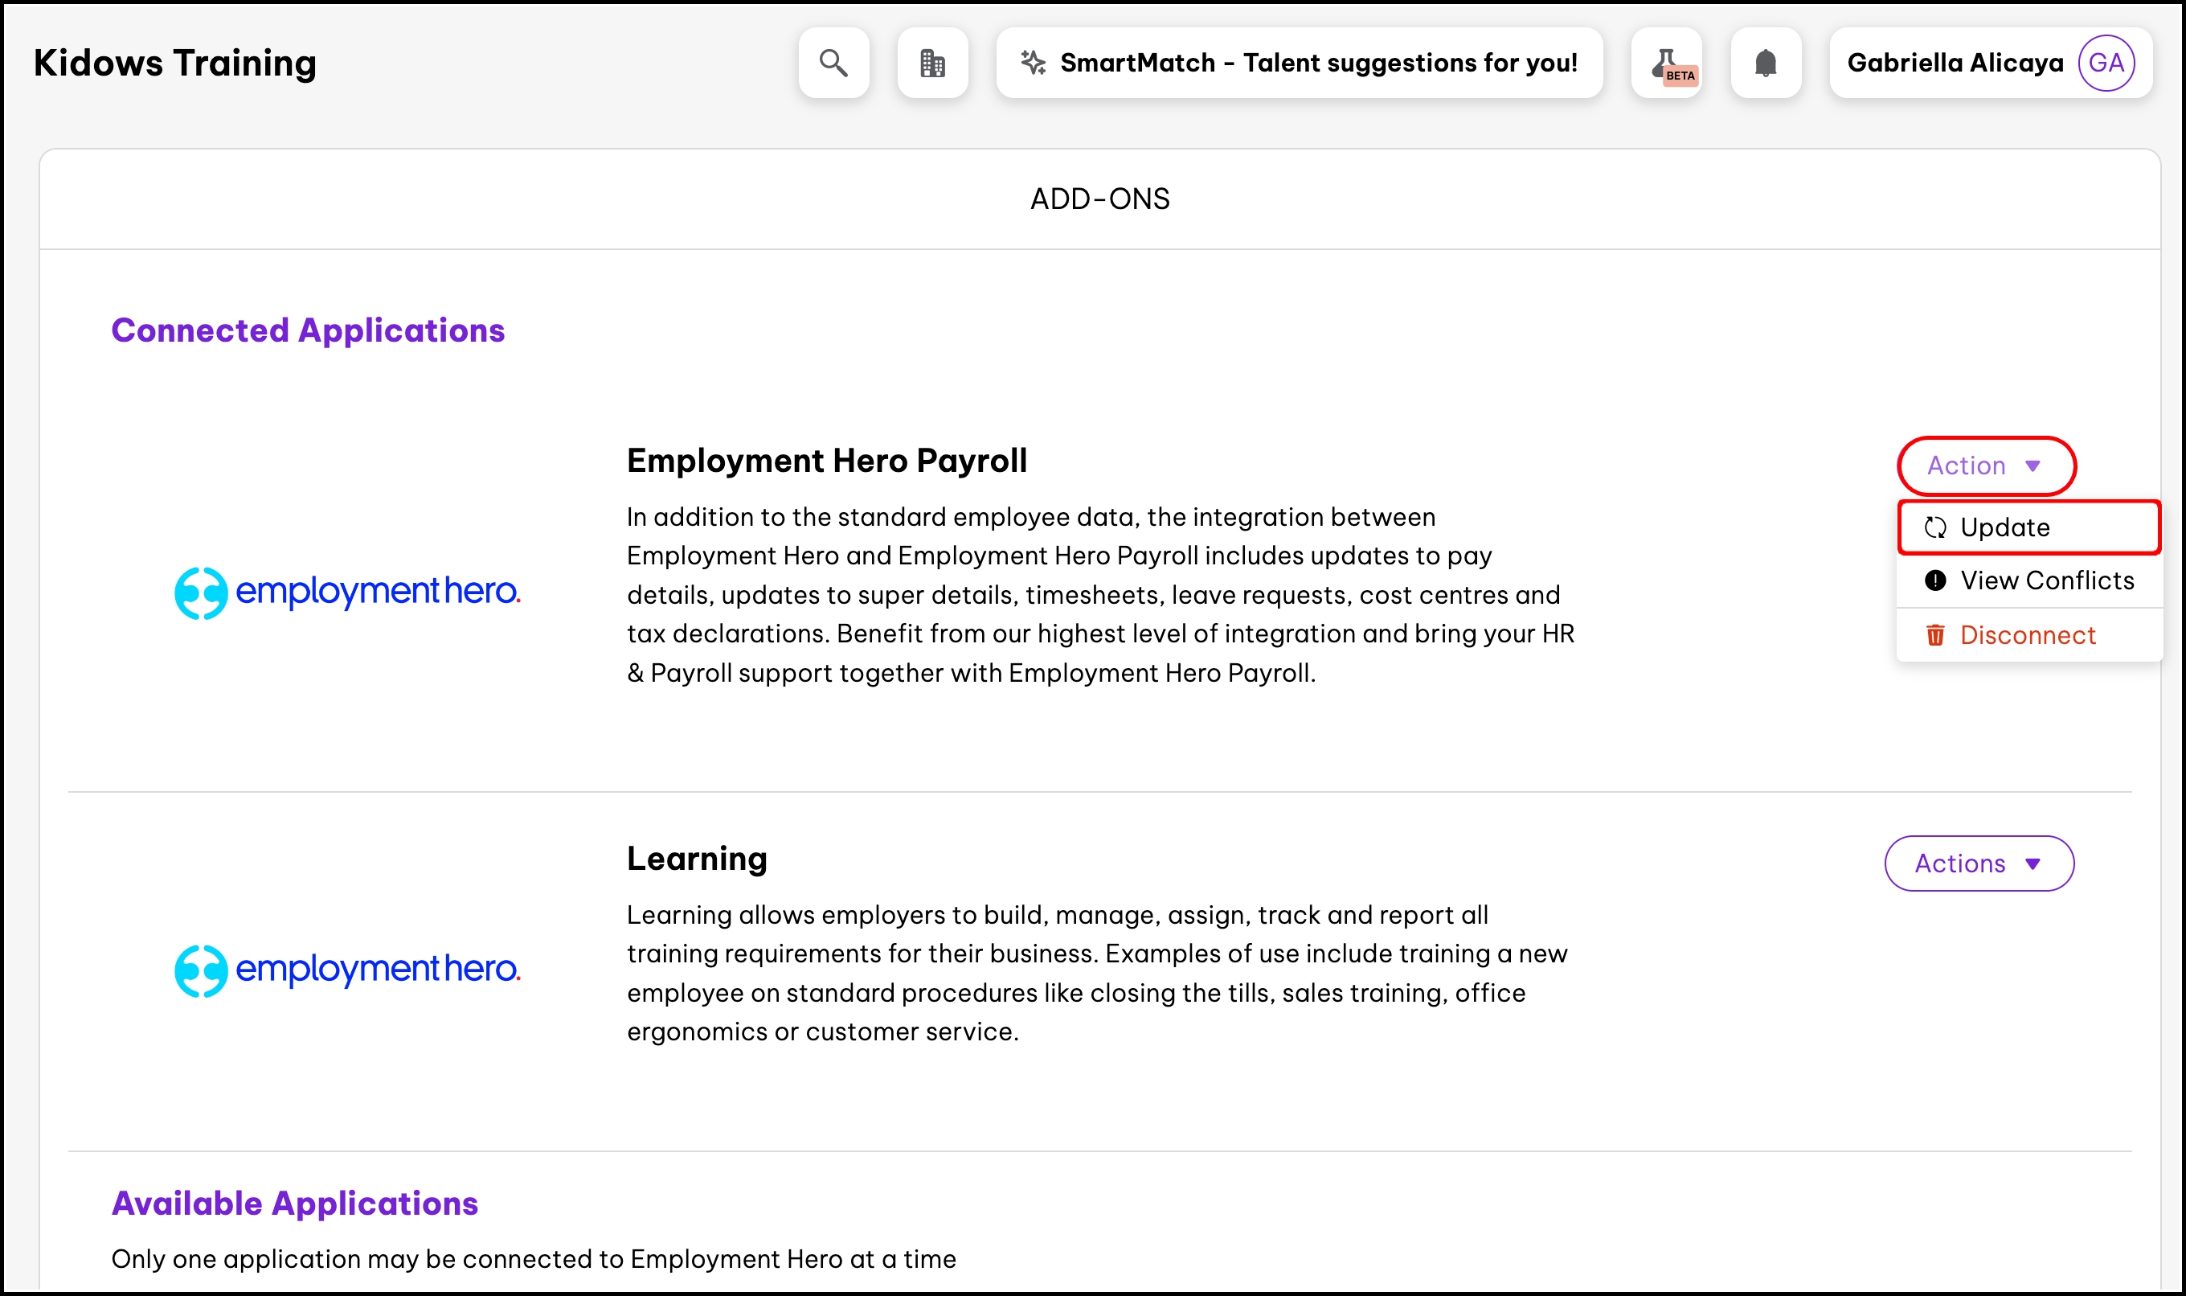Screen dimensions: 2186x1296
Task: Open SmartMatch talent suggestions
Action: click(1317, 63)
